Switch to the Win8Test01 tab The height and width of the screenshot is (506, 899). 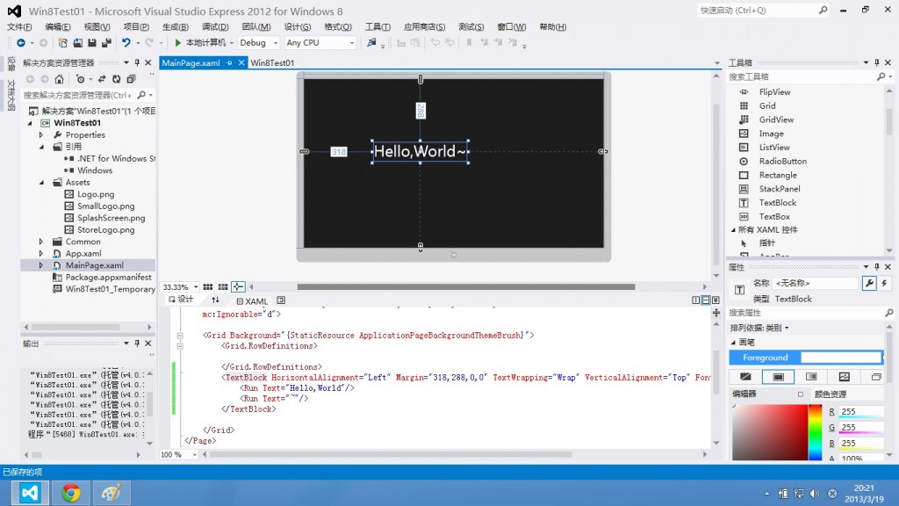pos(274,63)
